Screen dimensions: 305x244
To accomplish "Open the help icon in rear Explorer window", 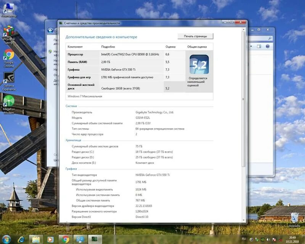I will 268,46.
